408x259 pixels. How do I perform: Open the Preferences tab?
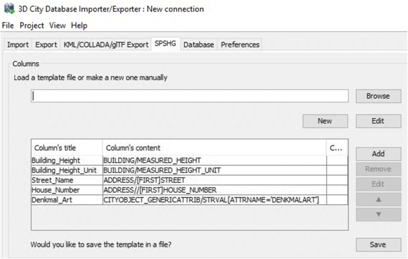[240, 45]
